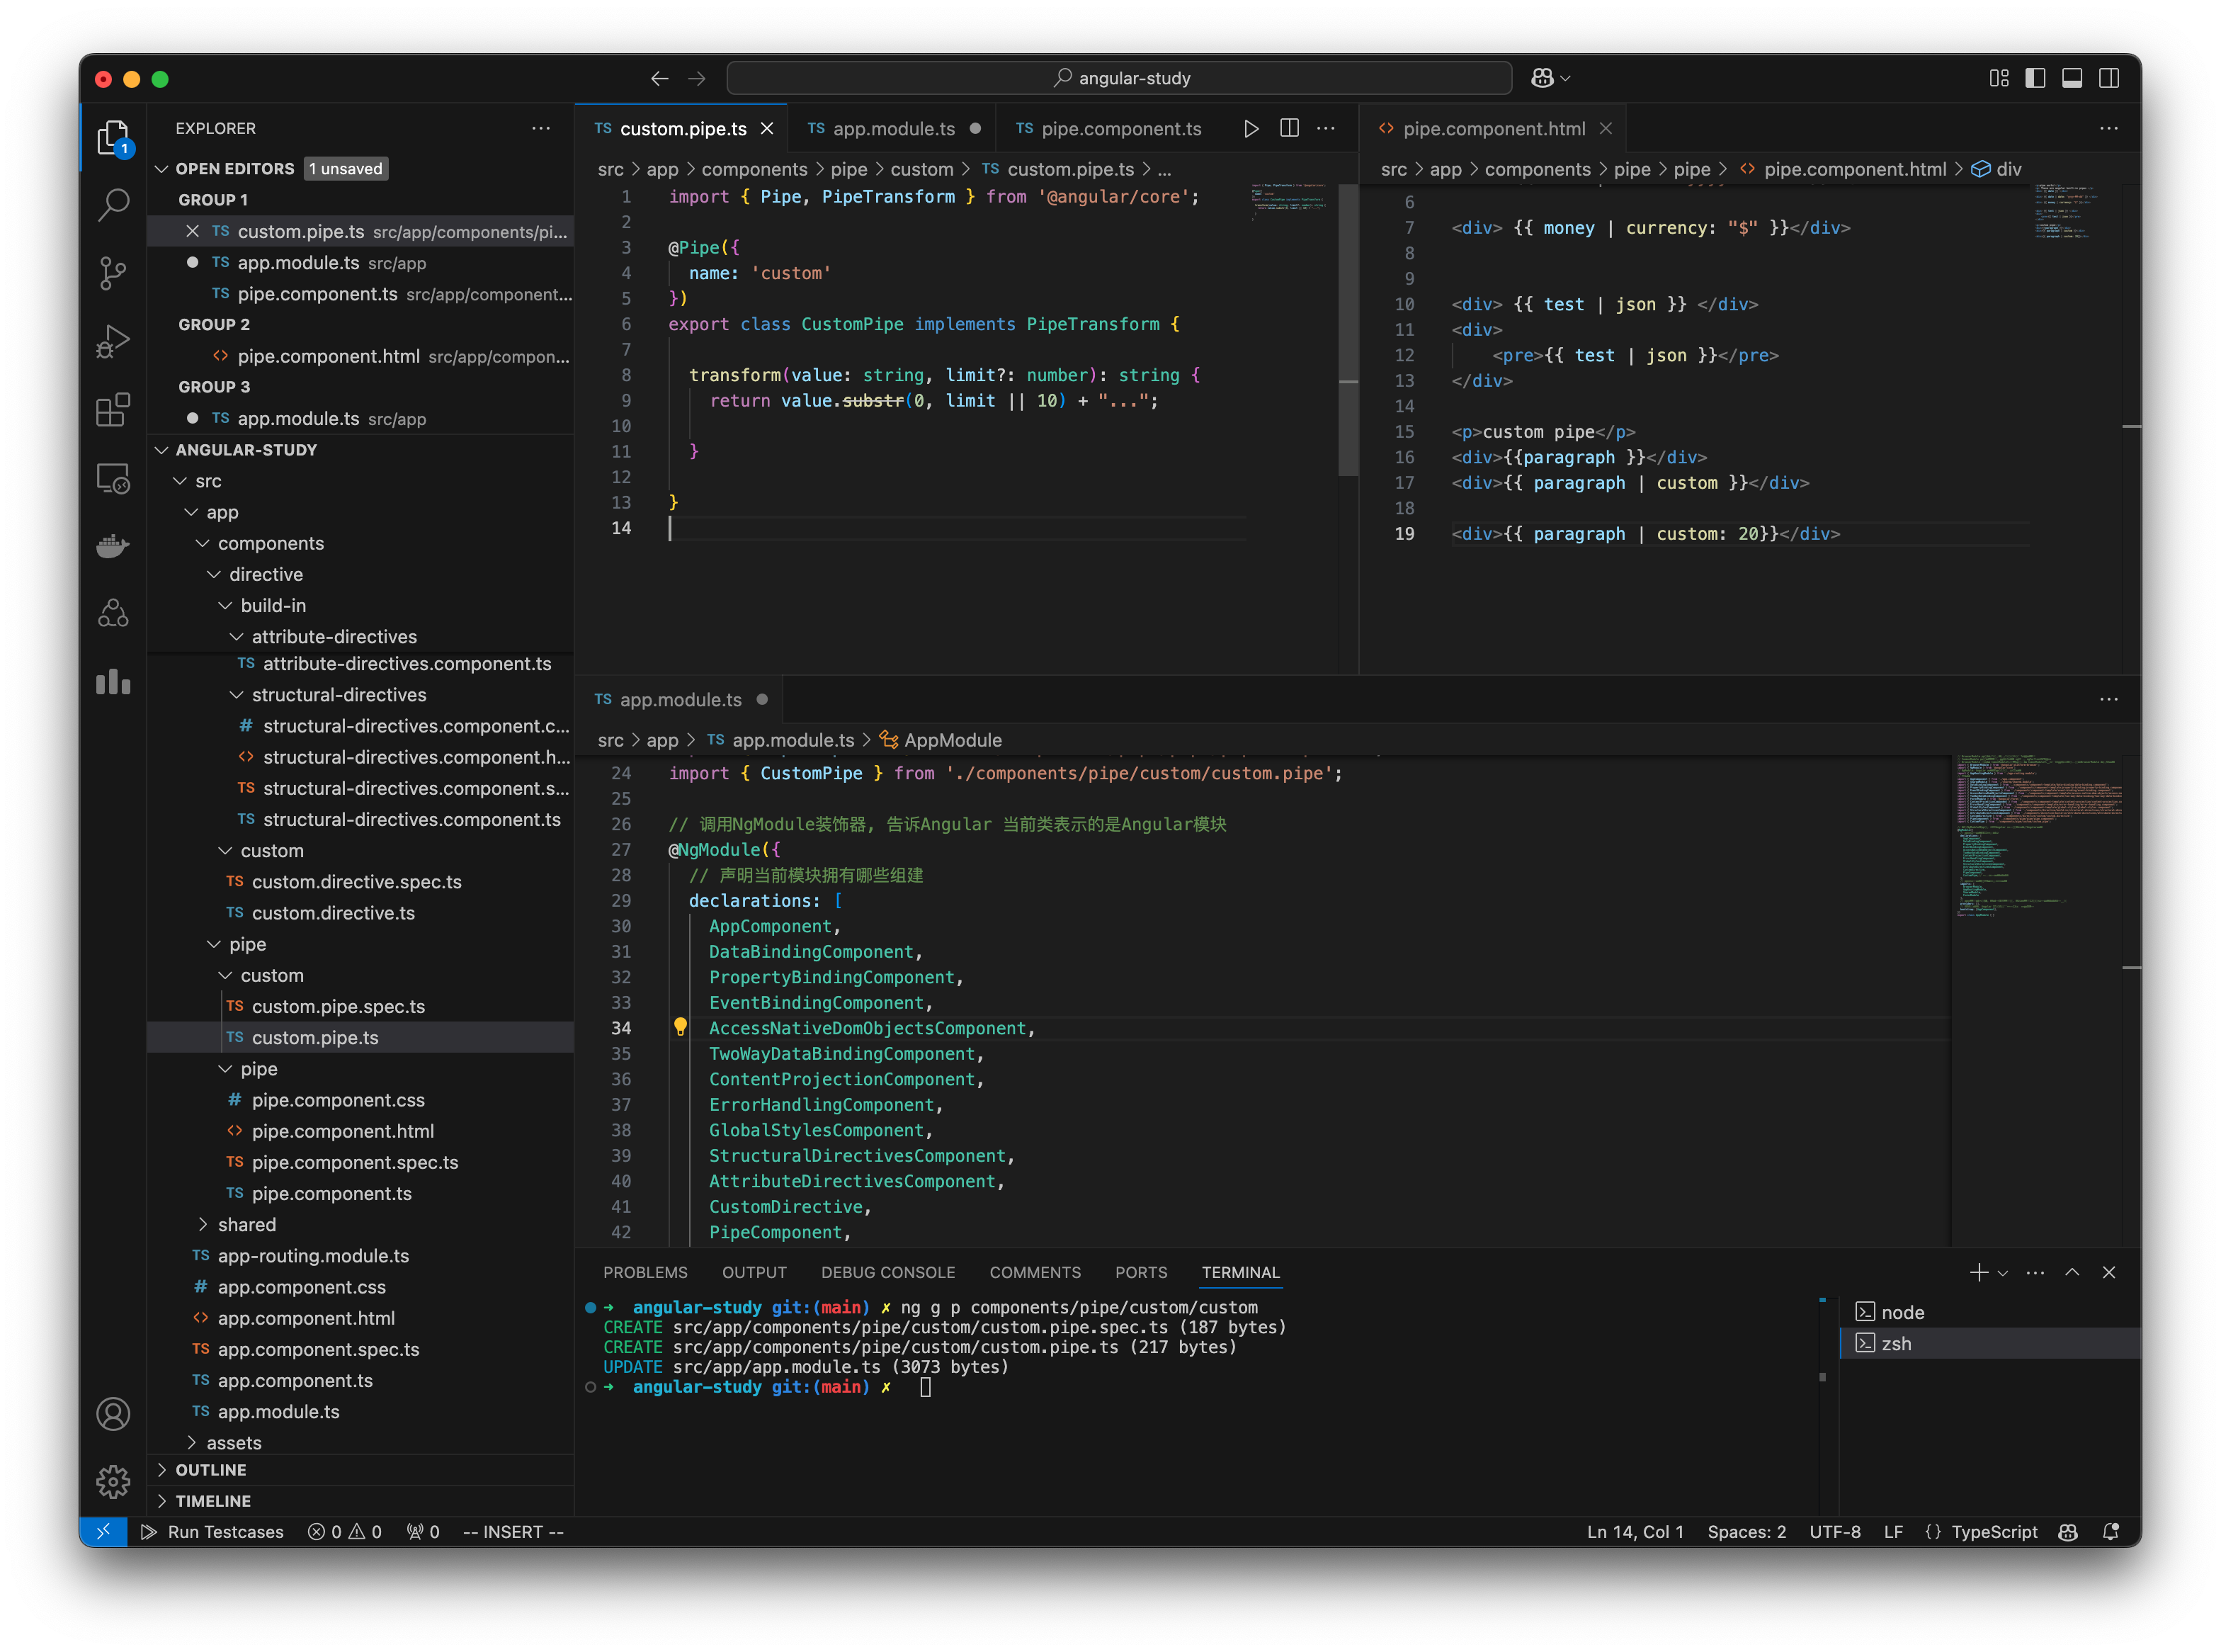Expand the shared folder

tap(246, 1224)
